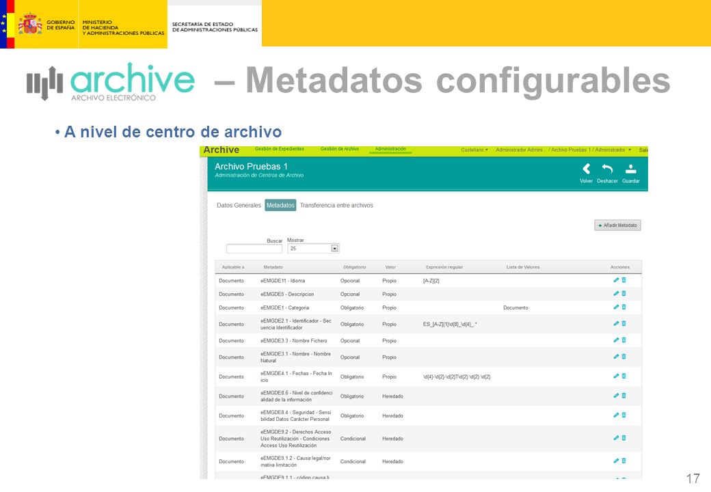Edit the eEMGDE3.1 Nombre Natural row
The height and width of the screenshot is (492, 711).
click(x=616, y=357)
